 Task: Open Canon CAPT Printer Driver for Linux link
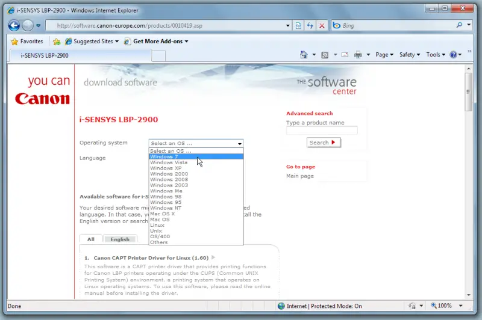151,258
